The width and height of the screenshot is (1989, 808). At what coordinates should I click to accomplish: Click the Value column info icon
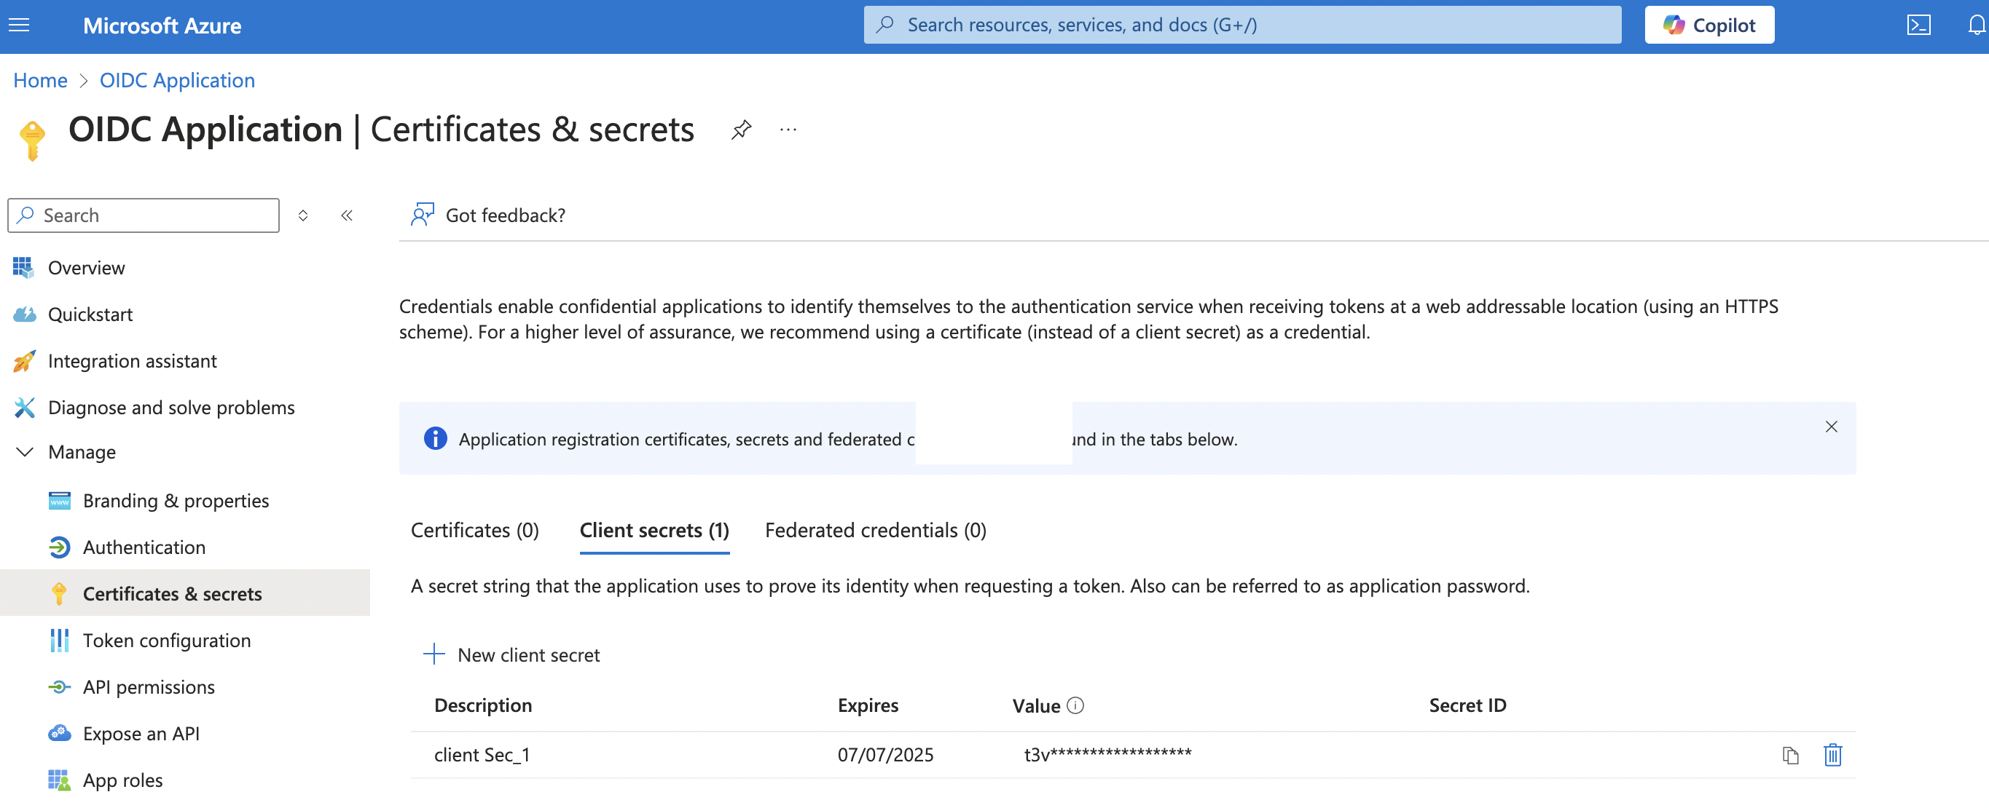point(1075,705)
